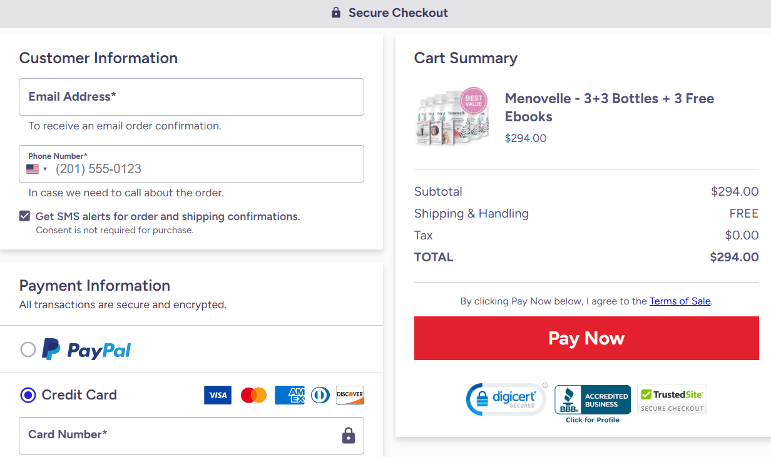Screen dimensions: 771x457
Task: Select PayPal as payment method
Action: (28, 349)
